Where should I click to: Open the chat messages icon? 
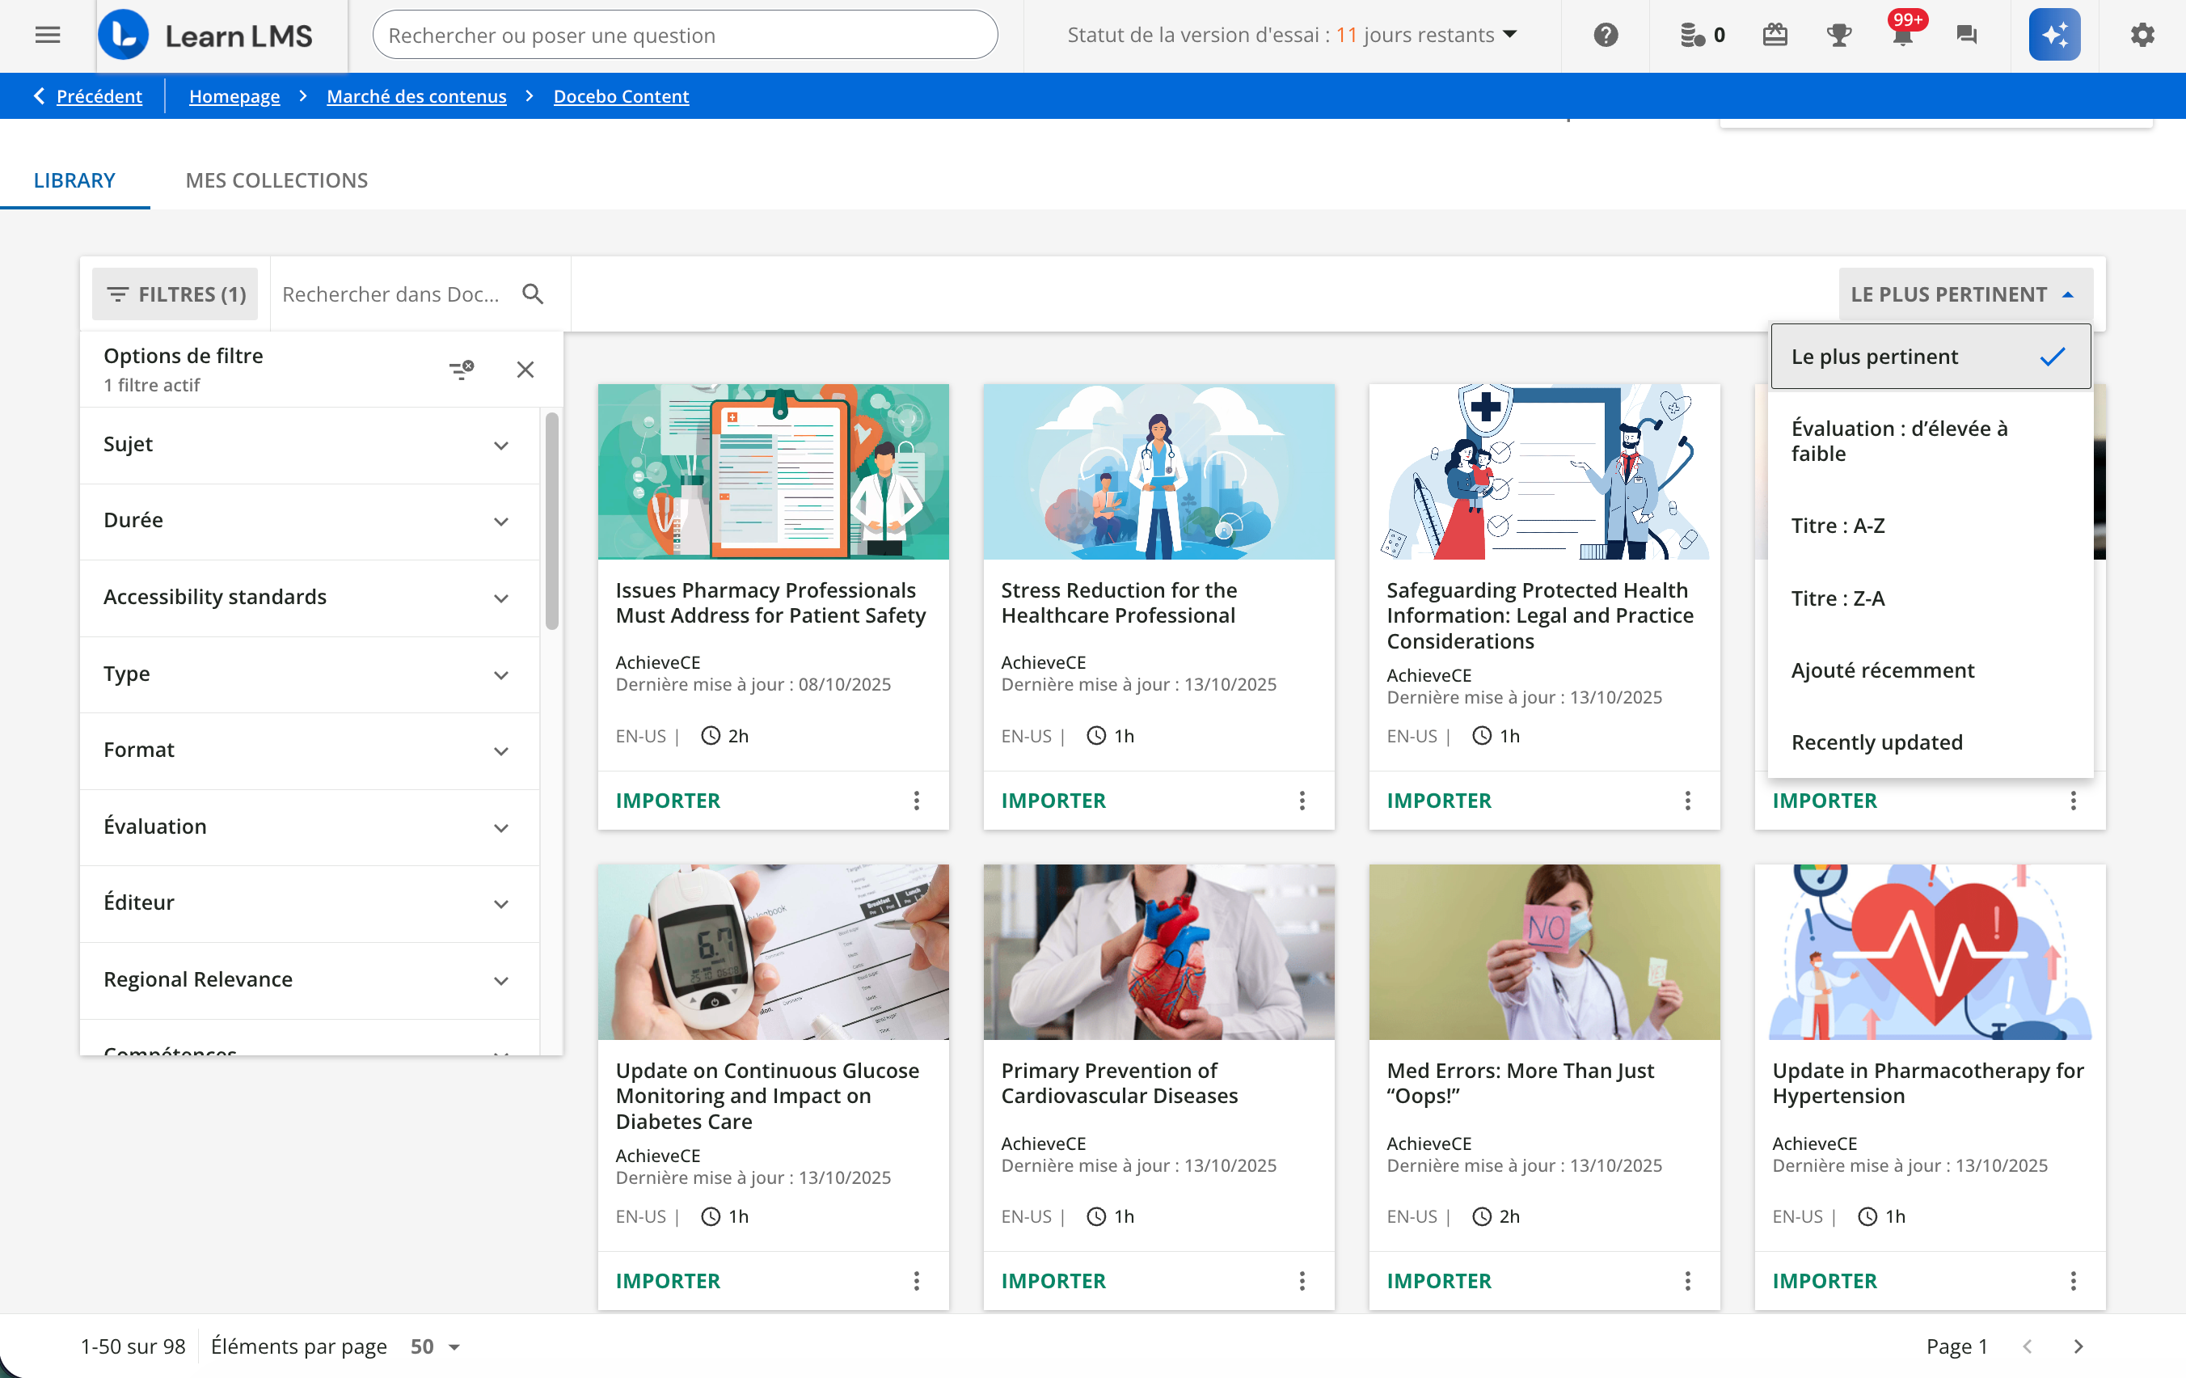coord(1966,36)
